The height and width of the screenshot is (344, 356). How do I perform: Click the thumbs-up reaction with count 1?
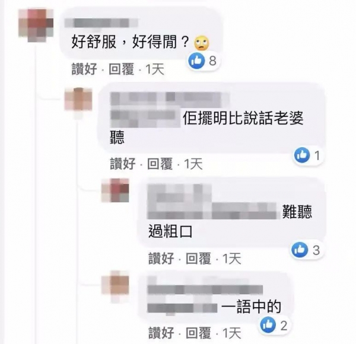(302, 155)
